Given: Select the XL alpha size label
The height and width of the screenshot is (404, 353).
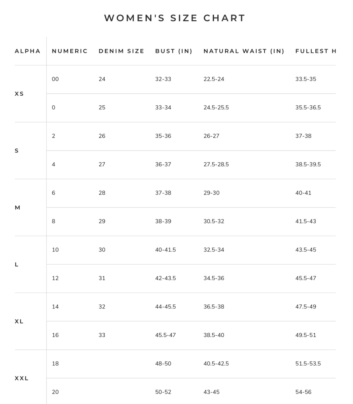Looking at the screenshot, I should [19, 322].
